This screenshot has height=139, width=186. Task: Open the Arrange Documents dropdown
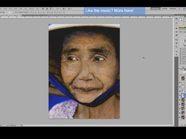pos(64,9)
